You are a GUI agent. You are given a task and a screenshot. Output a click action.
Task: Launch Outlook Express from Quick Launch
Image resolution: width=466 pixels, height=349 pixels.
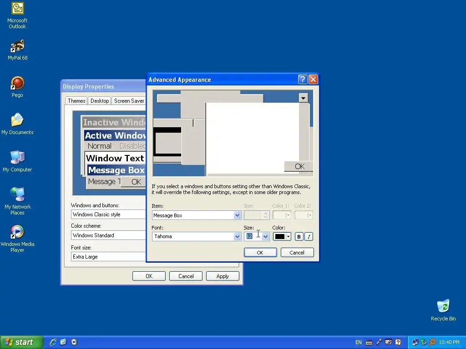pos(64,342)
